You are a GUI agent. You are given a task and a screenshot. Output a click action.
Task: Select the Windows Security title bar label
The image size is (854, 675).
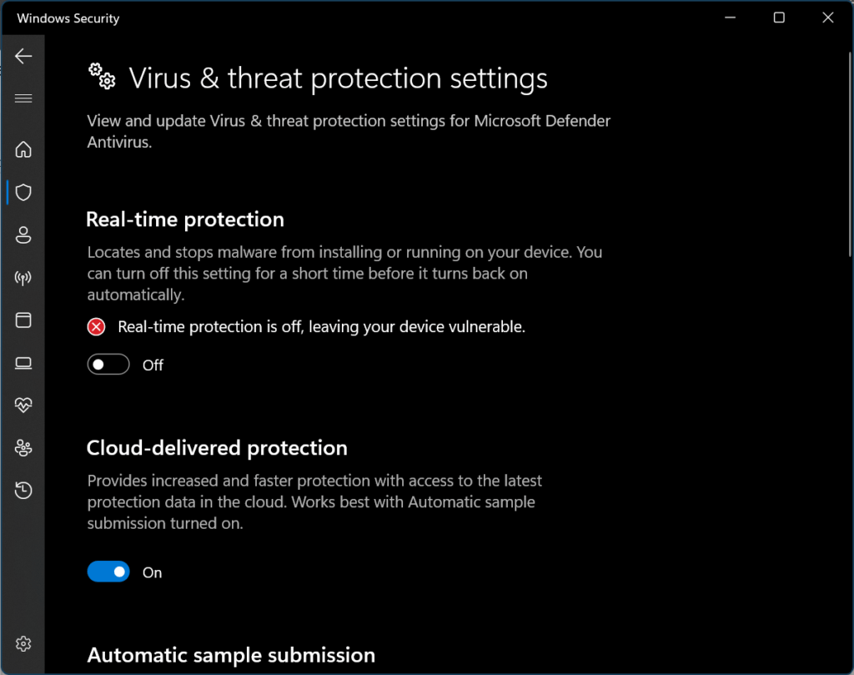[68, 18]
